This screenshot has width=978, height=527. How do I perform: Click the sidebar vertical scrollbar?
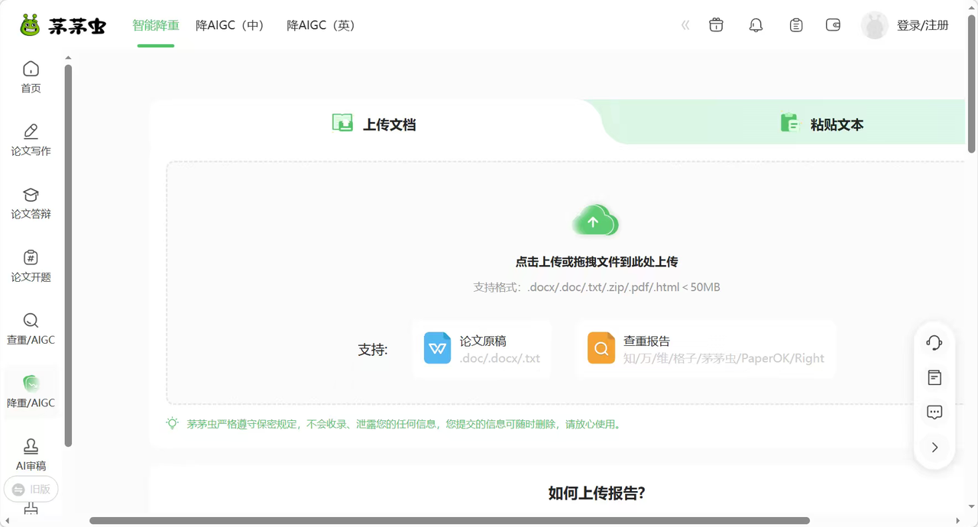68,254
